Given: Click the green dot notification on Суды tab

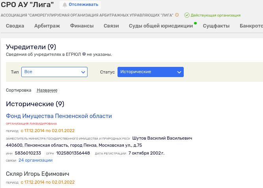Looking at the screenshot, I should tap(195, 23).
